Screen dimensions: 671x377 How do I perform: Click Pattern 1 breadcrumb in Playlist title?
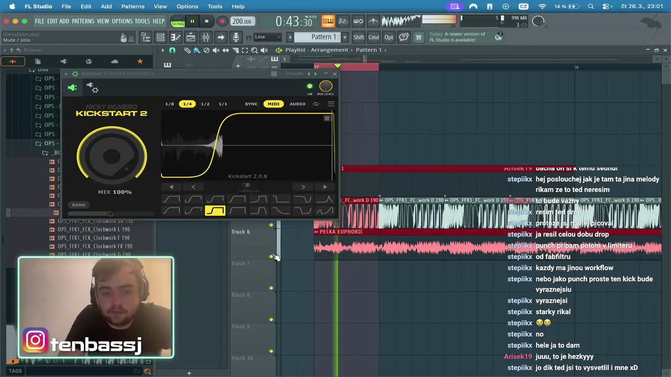coord(369,50)
